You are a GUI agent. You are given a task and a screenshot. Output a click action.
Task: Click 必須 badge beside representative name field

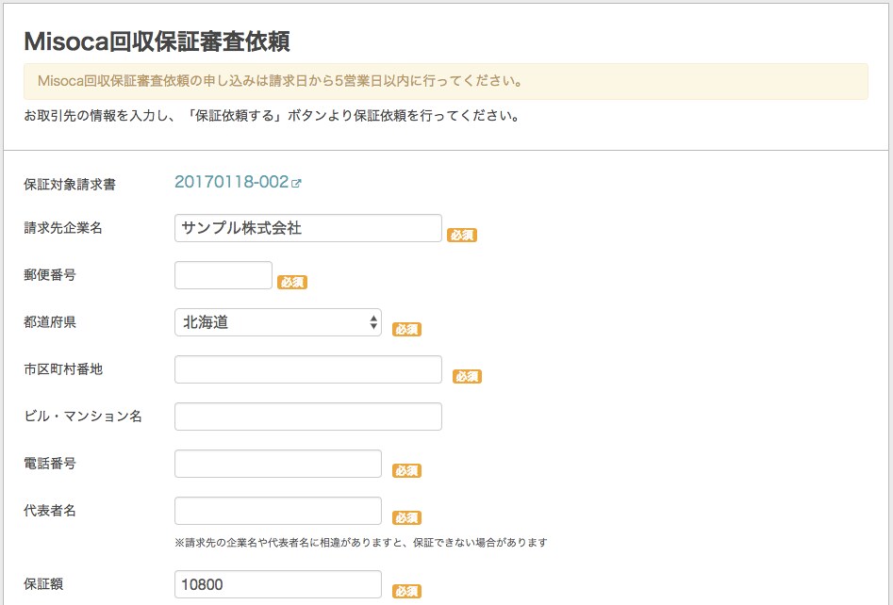click(x=406, y=518)
